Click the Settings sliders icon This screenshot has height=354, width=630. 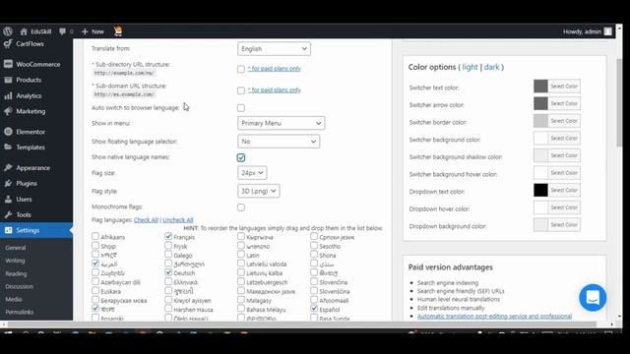[x=8, y=230]
